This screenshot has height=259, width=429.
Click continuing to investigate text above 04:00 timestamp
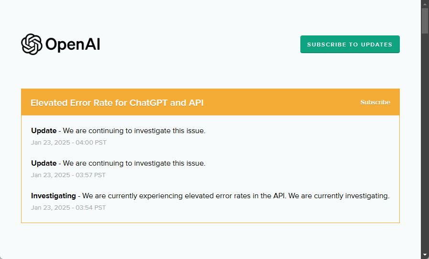click(134, 131)
